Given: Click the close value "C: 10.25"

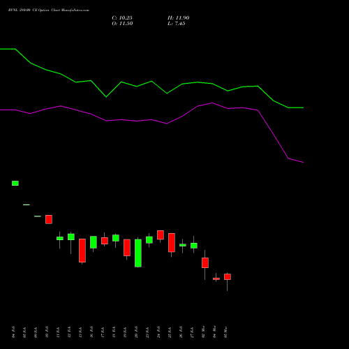Looking at the screenshot, I should [x=122, y=18].
